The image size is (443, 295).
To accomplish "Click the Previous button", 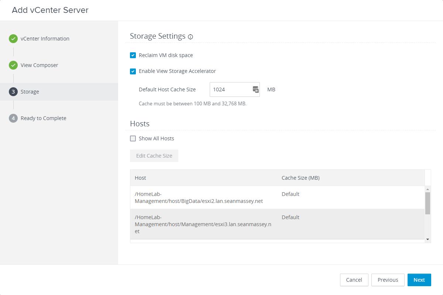I will point(388,280).
